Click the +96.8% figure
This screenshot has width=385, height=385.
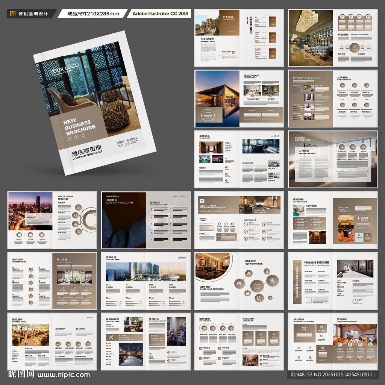(x=363, y=218)
